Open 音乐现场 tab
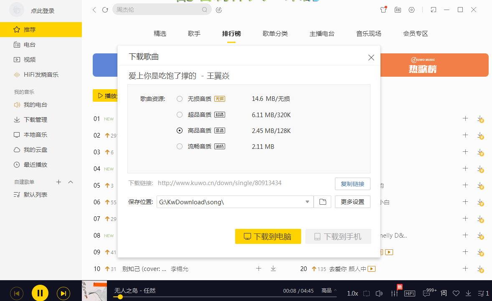This screenshot has height=301, width=492. pyautogui.click(x=369, y=33)
